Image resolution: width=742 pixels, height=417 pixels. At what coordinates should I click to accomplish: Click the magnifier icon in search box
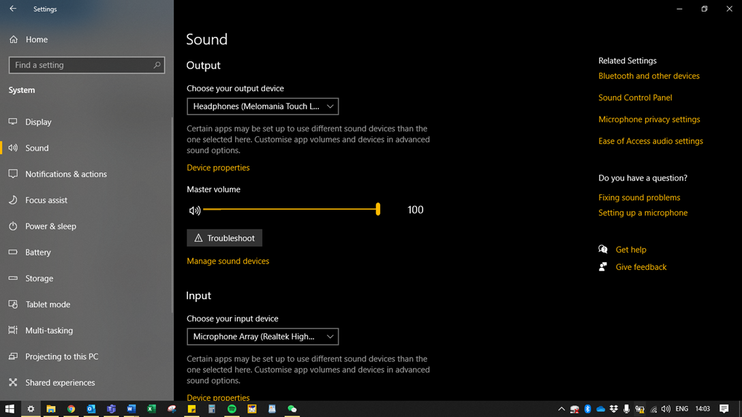(x=157, y=65)
